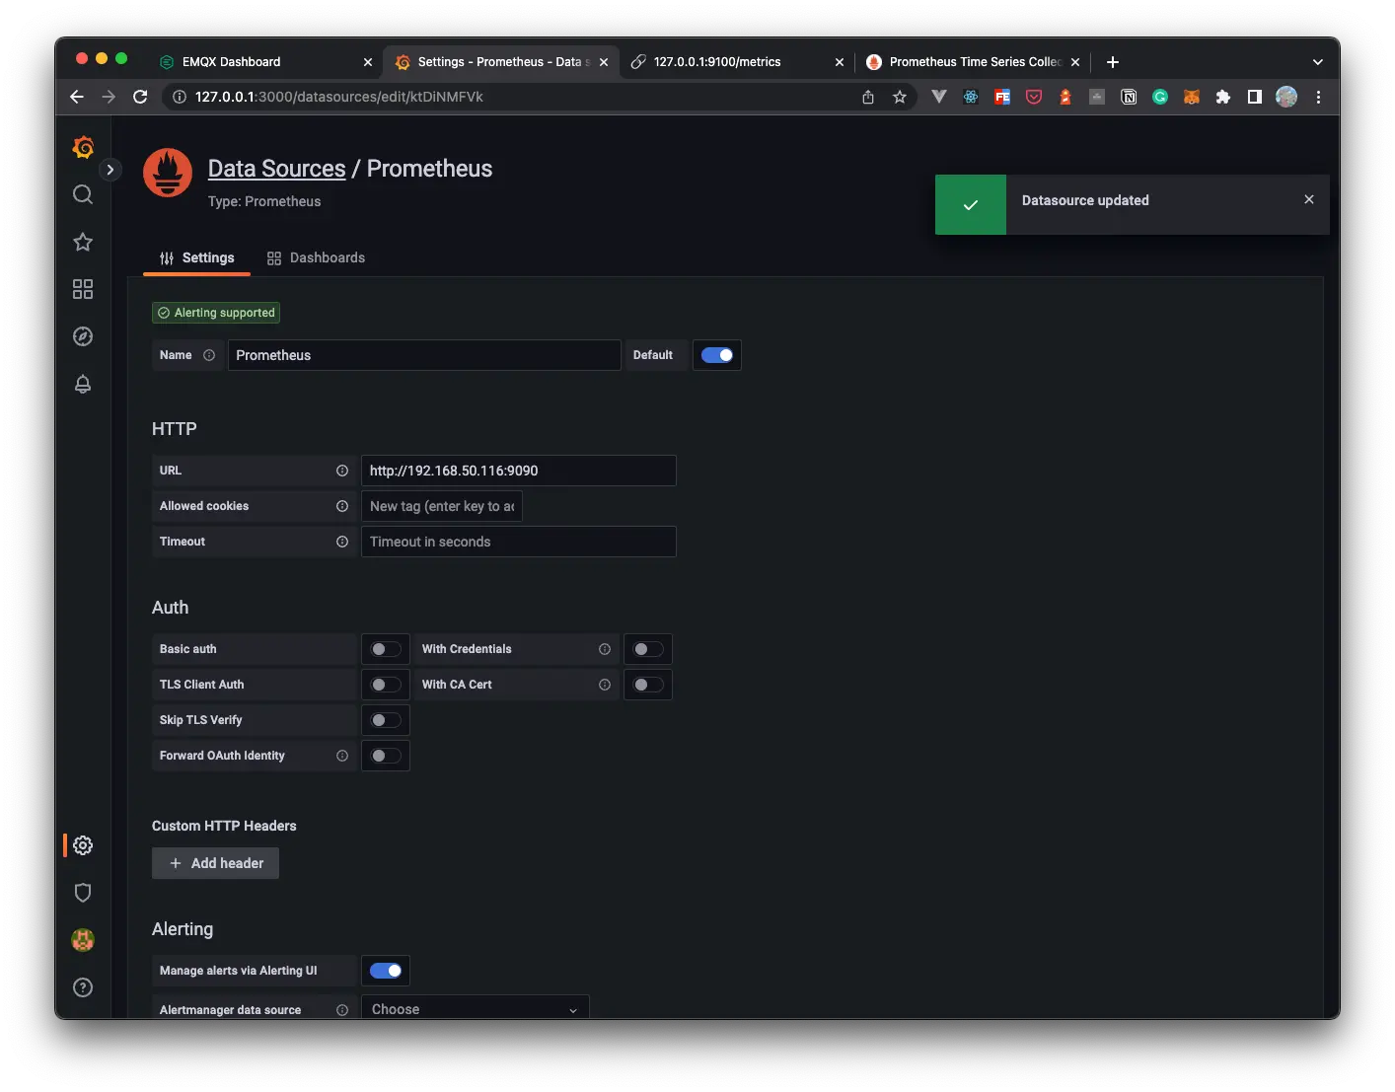Open the Grafana home logo
Viewport: 1395px width, 1092px height.
83,146
